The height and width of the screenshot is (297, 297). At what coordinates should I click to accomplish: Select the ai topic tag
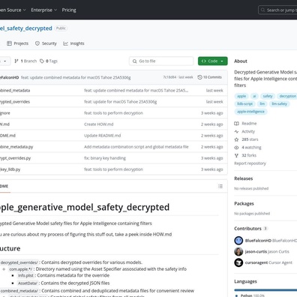point(254,96)
